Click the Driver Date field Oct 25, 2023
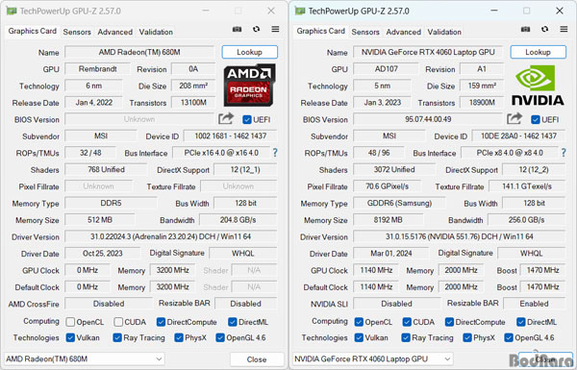The image size is (577, 370). click(102, 253)
